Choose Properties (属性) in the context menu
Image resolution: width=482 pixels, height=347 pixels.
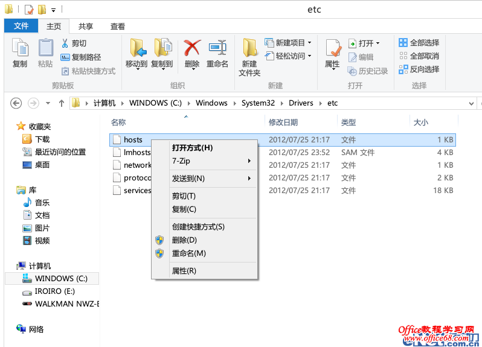point(204,270)
